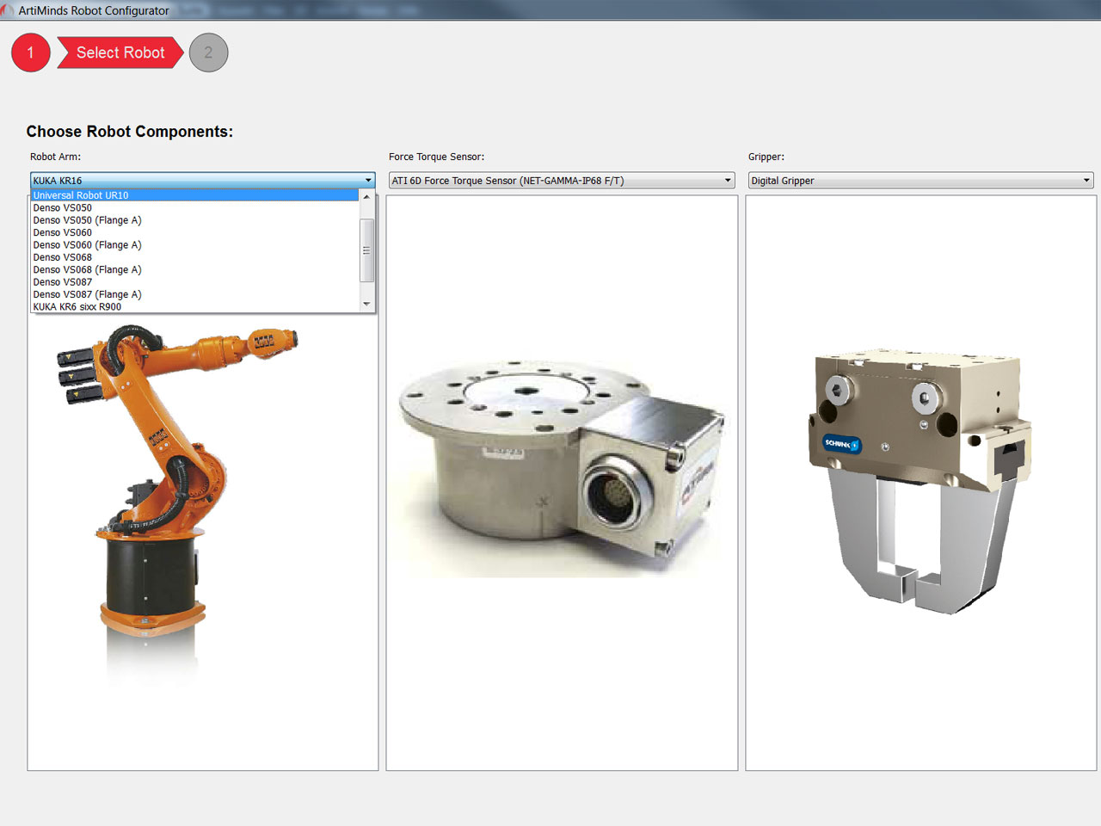
Task: Click the ArtiMinds Robot Configurator title icon
Action: pyautogui.click(x=7, y=10)
